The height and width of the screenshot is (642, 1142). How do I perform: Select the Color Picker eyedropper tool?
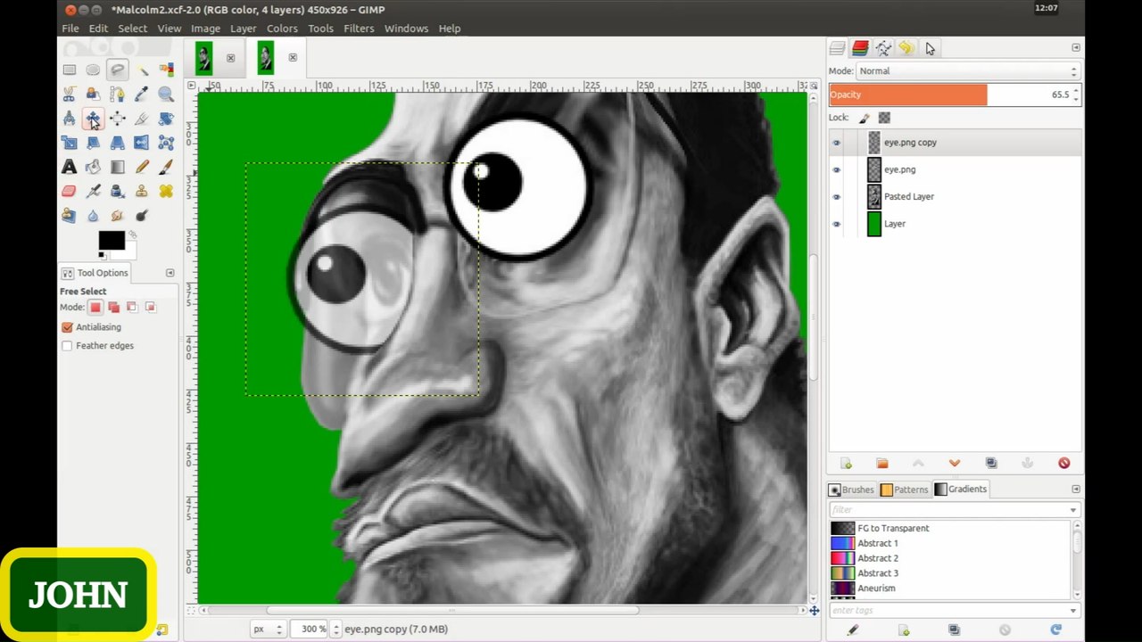pyautogui.click(x=141, y=94)
